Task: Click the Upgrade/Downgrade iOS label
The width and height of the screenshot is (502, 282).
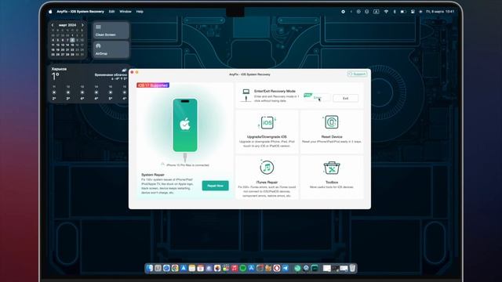Action: (267, 136)
